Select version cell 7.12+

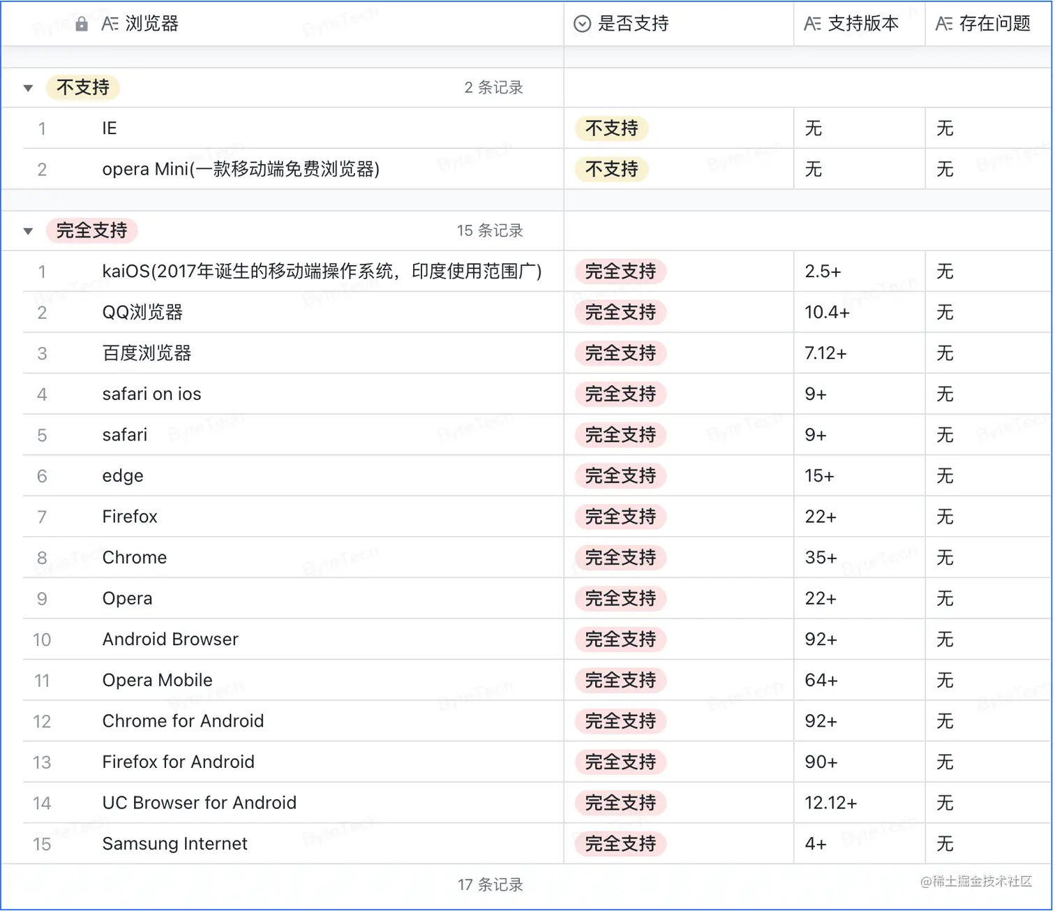[860, 353]
